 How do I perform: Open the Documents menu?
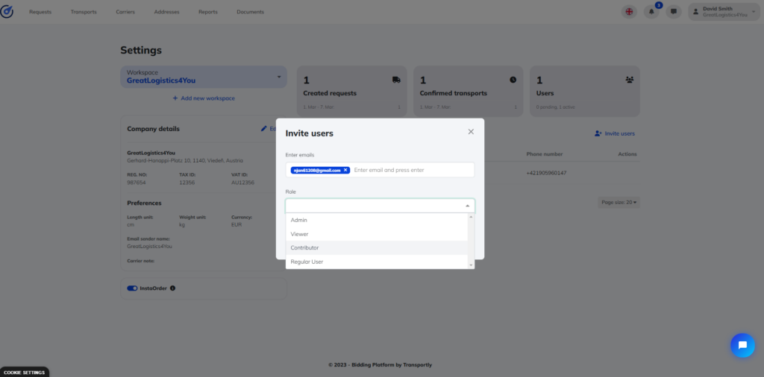(x=251, y=12)
